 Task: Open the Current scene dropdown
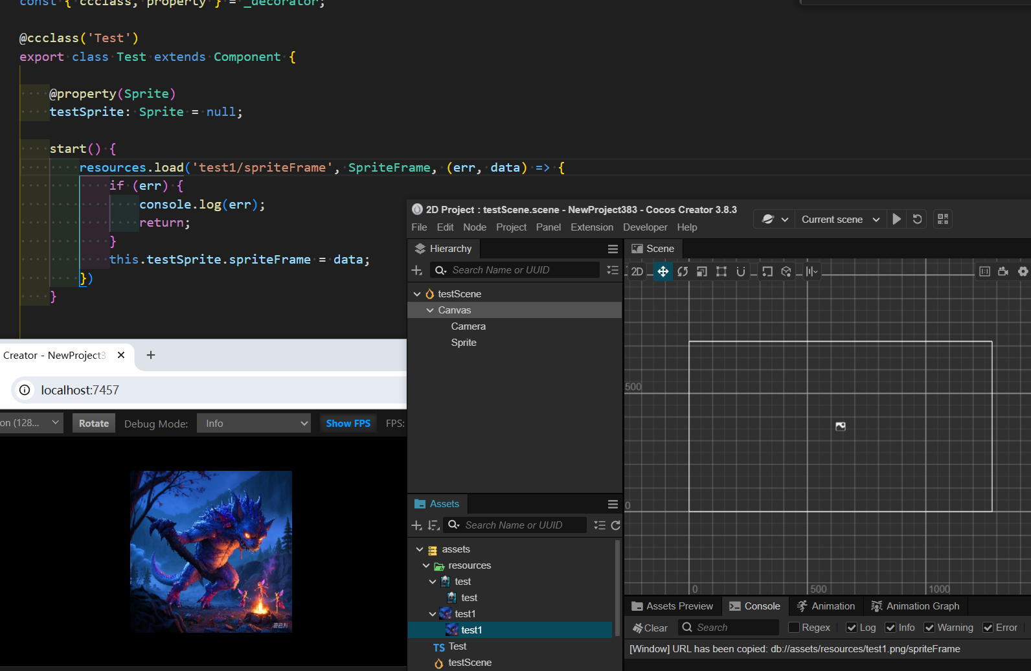[x=840, y=220]
